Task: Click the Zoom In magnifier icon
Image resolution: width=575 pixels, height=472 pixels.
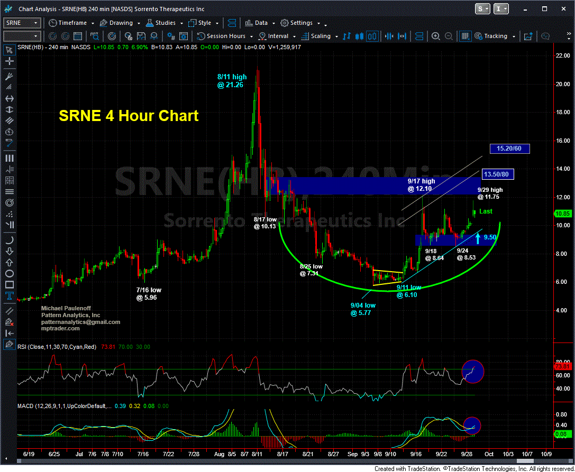Action: (436, 36)
